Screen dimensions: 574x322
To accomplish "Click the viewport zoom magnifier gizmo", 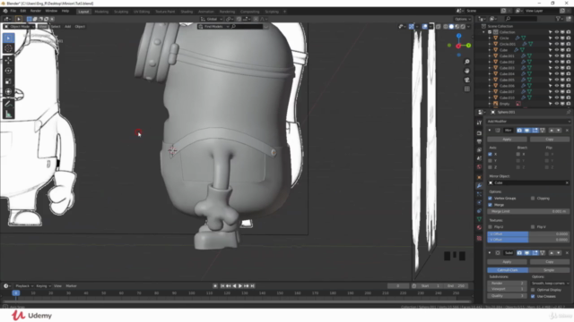I will (467, 62).
